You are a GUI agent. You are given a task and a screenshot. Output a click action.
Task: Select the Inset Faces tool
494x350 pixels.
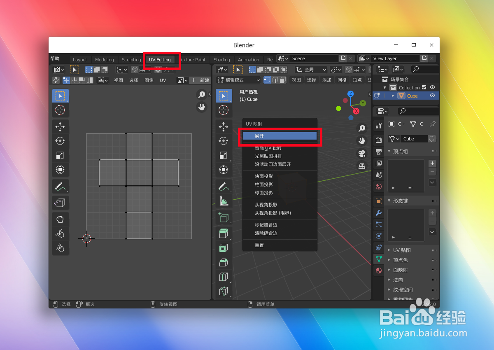pos(224,248)
